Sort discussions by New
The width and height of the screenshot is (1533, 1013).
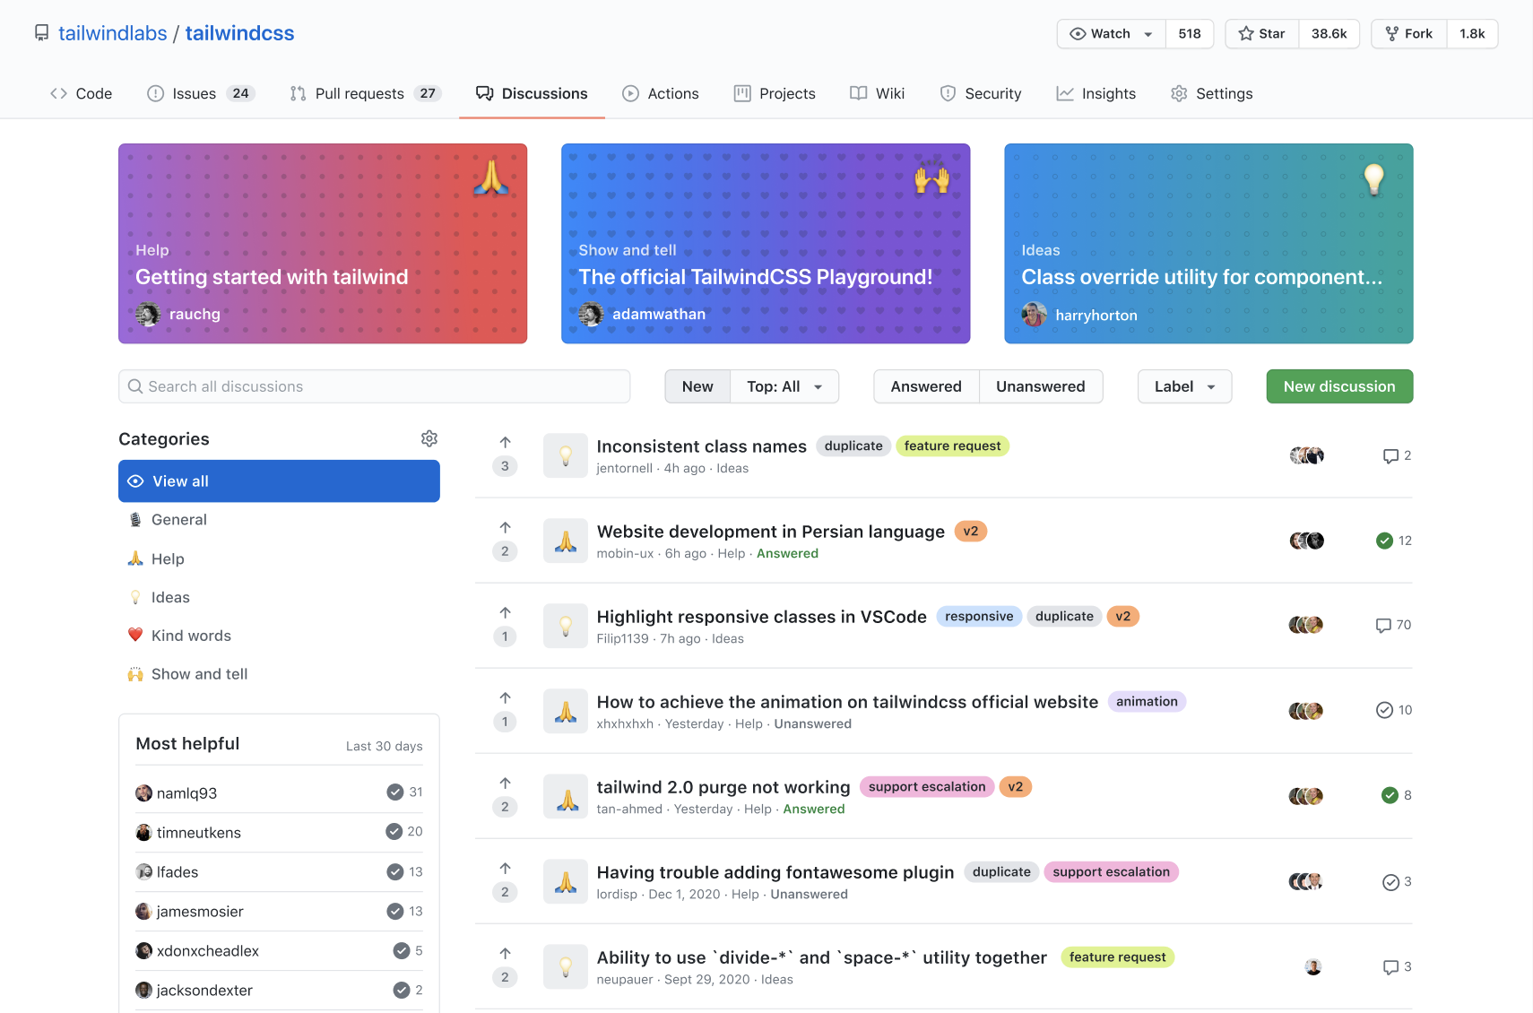697,386
